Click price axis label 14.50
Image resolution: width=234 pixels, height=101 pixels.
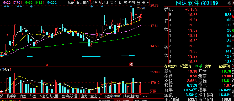pos(155,46)
